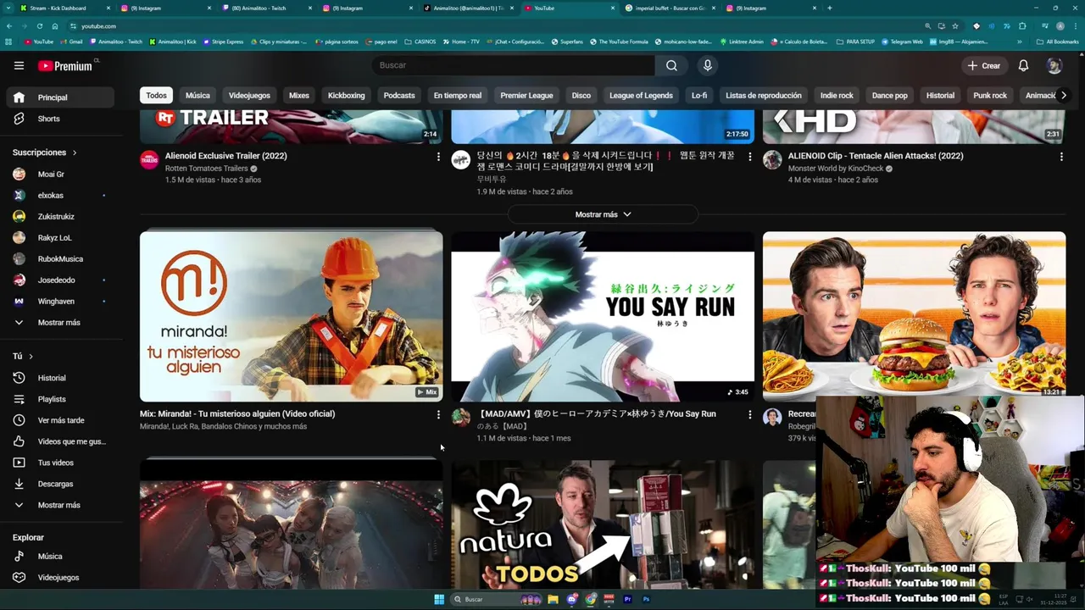The image size is (1085, 610).
Task: Open File Explorer from taskbar
Action: pyautogui.click(x=553, y=600)
